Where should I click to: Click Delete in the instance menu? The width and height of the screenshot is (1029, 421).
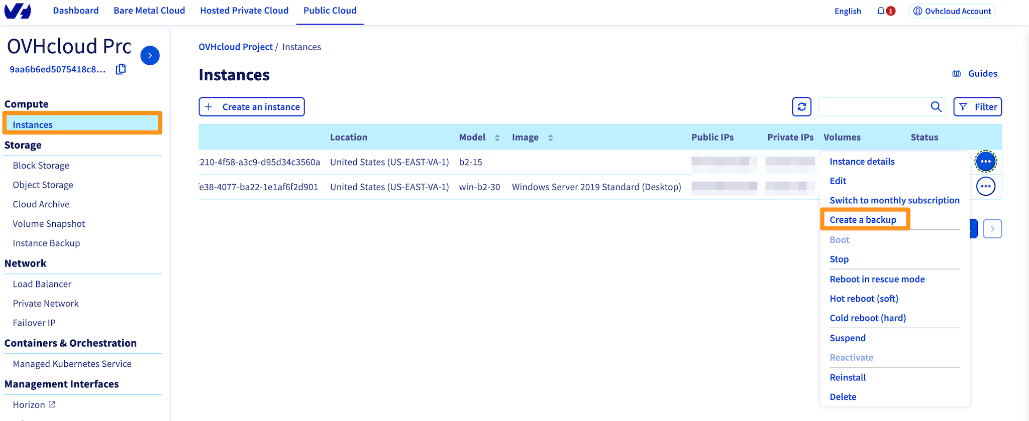pyautogui.click(x=843, y=397)
